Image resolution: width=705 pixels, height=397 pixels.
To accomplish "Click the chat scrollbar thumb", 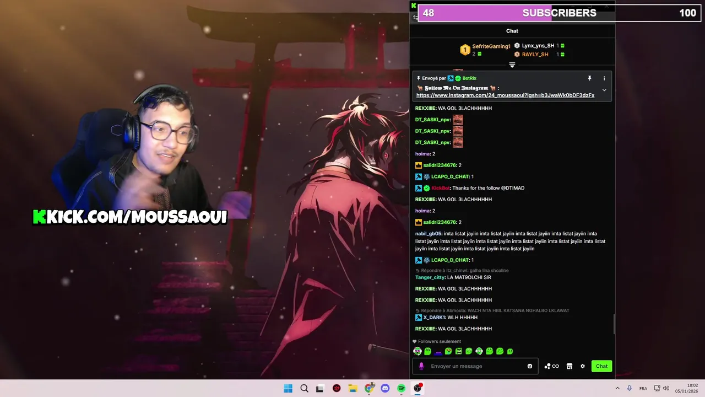I will pyautogui.click(x=614, y=324).
